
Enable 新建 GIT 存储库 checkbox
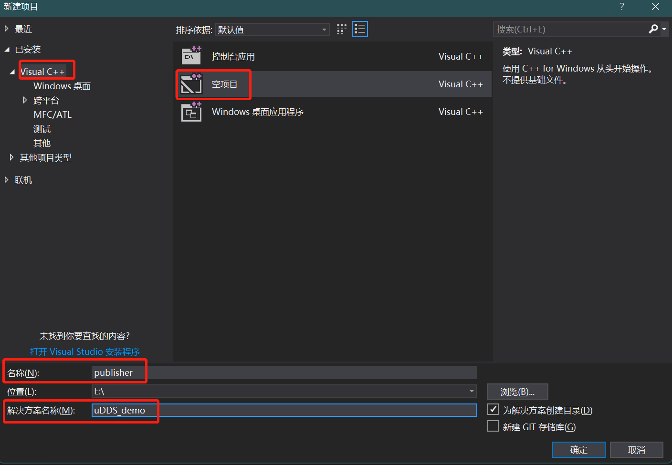click(x=493, y=426)
